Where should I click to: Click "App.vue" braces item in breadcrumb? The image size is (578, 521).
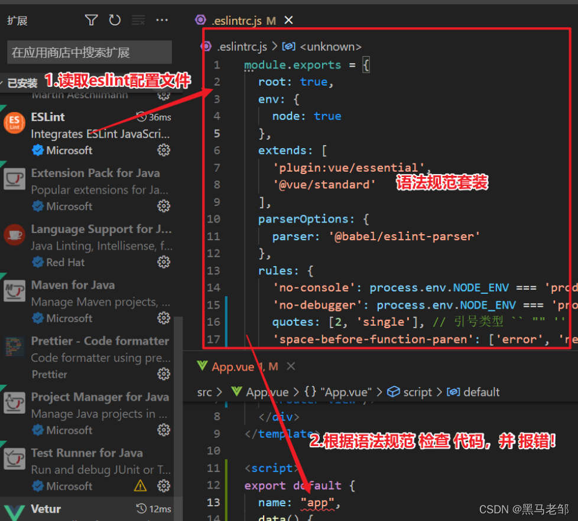337,392
